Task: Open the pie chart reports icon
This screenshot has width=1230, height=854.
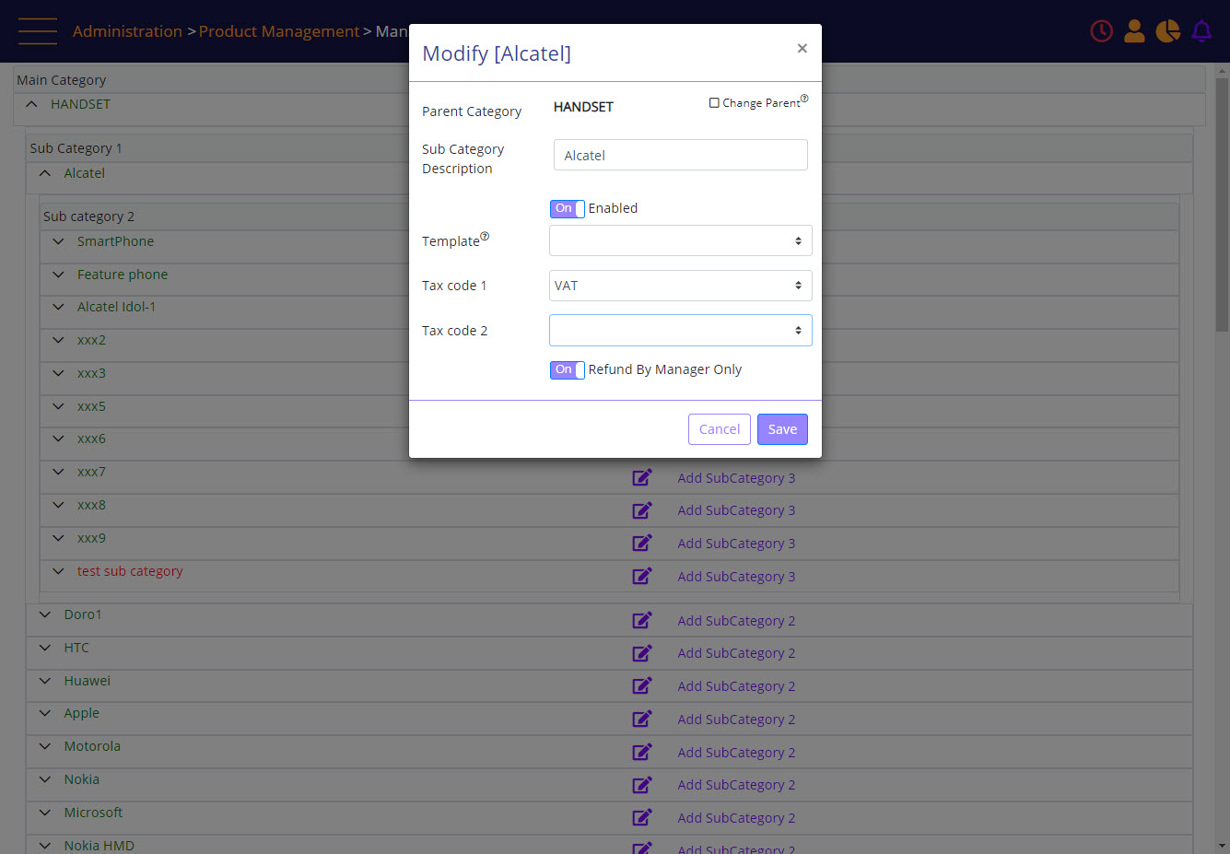Action: point(1167,31)
